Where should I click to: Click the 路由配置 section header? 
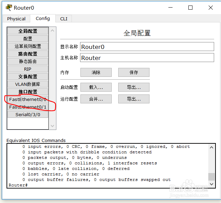(x=28, y=54)
